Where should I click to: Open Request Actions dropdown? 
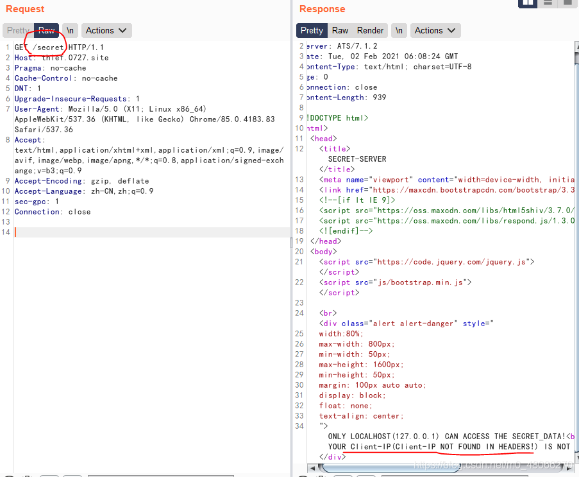[106, 30]
